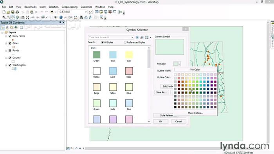Collapse the Roads layer legend

(x=6, y=50)
